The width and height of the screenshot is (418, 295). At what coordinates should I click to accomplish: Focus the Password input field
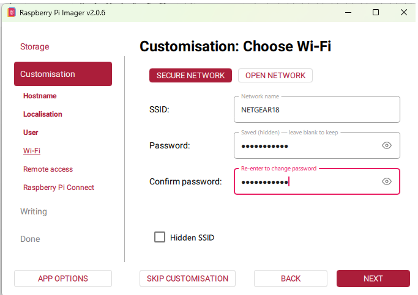point(306,146)
